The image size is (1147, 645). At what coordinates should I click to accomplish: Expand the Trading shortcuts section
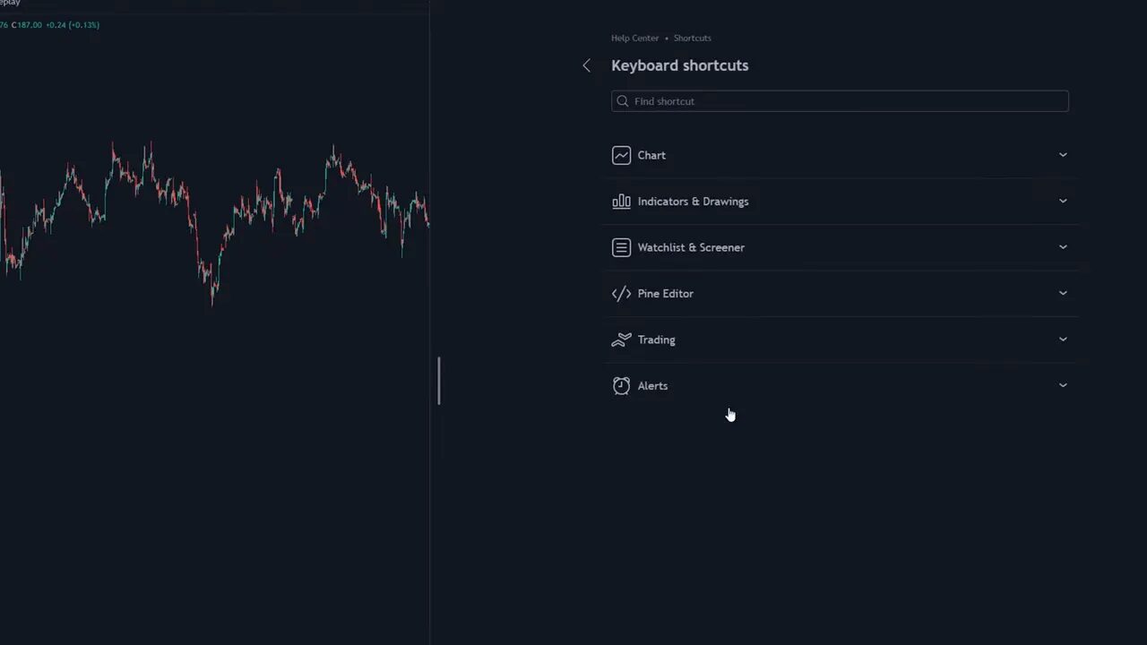click(x=1063, y=340)
